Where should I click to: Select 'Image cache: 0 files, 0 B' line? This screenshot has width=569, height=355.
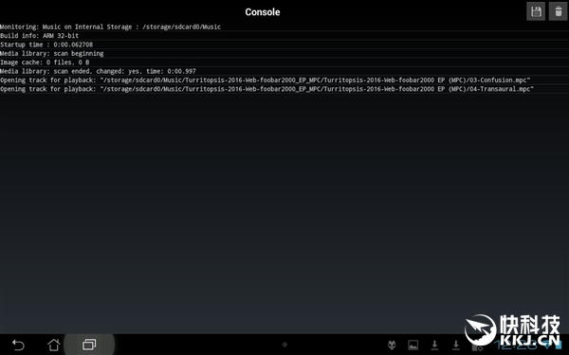click(284, 62)
